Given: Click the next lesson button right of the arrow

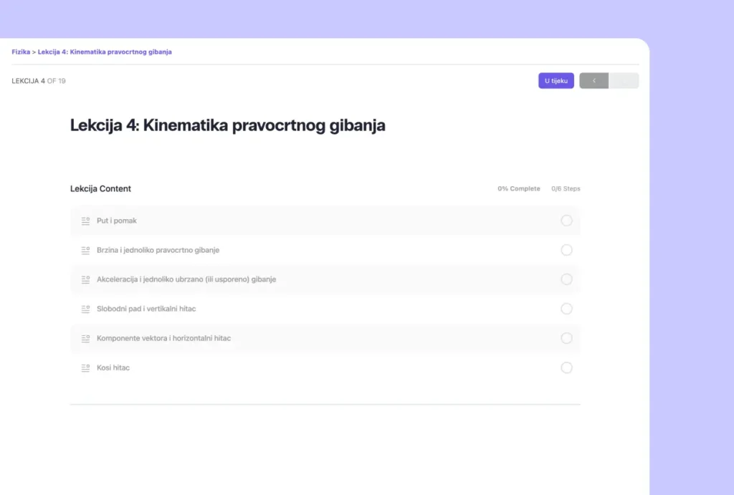Looking at the screenshot, I should click(x=624, y=81).
